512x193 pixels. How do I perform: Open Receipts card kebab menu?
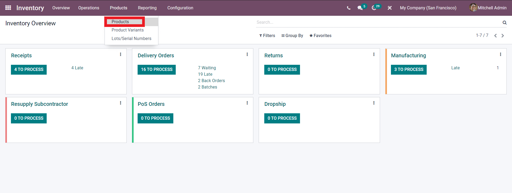click(x=121, y=54)
